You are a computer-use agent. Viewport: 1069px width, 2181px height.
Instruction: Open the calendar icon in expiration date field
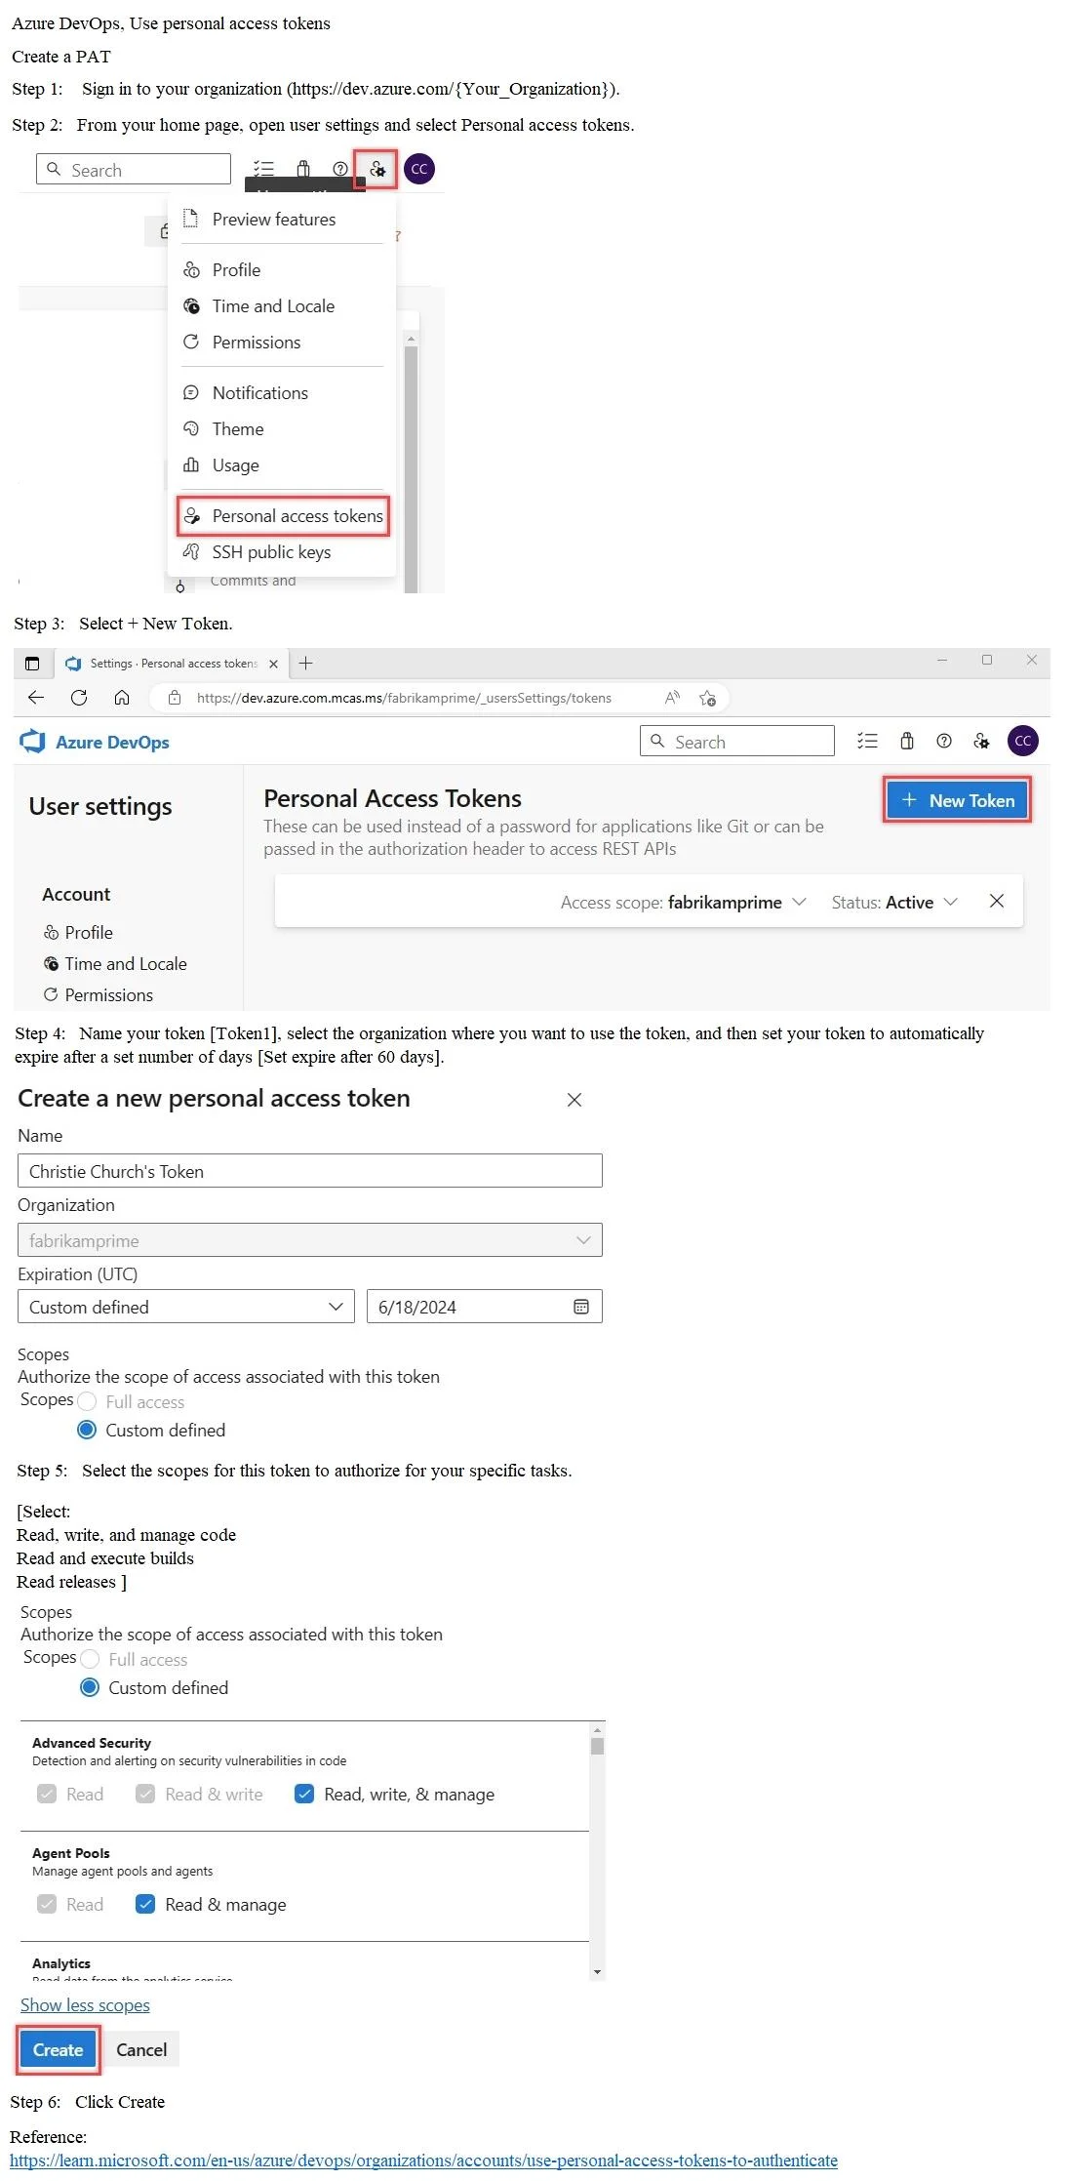(x=581, y=1307)
